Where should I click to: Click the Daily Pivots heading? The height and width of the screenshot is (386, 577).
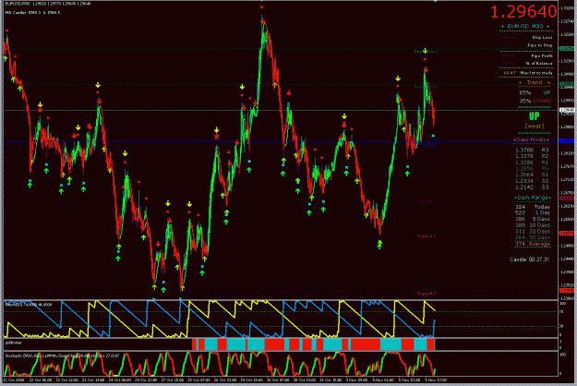pos(532,139)
